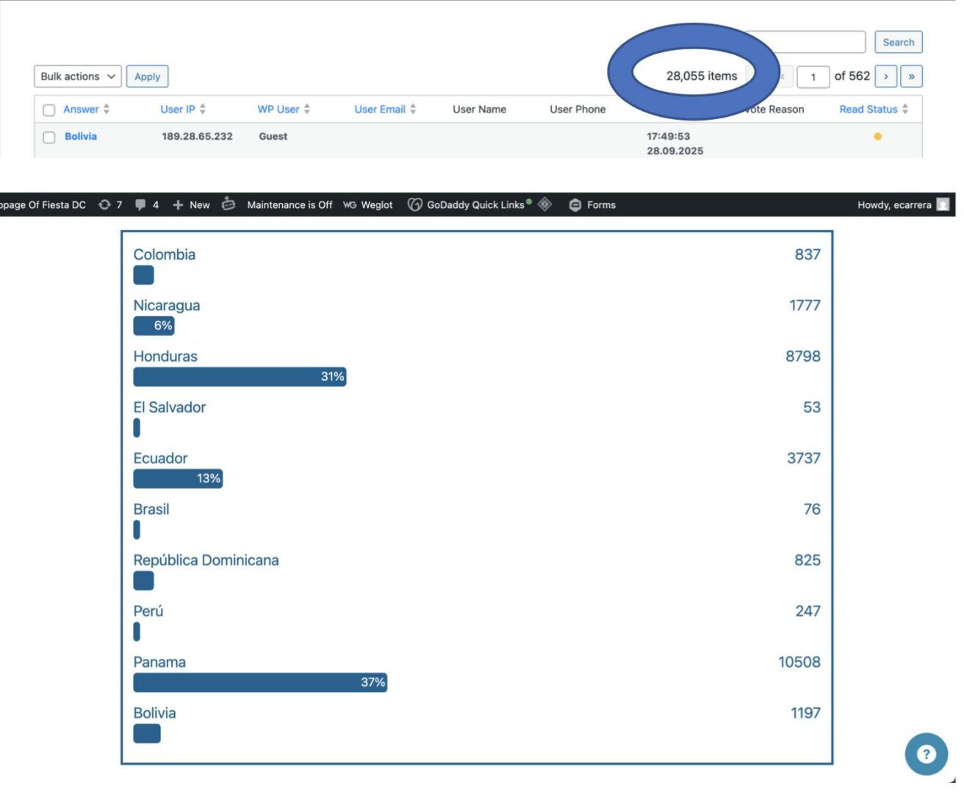
Task: Click the diamond icon in admin bar
Action: (x=544, y=204)
